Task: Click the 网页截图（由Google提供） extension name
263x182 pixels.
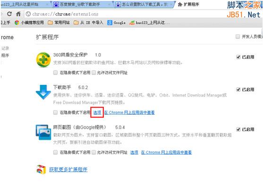Action: click(80, 127)
